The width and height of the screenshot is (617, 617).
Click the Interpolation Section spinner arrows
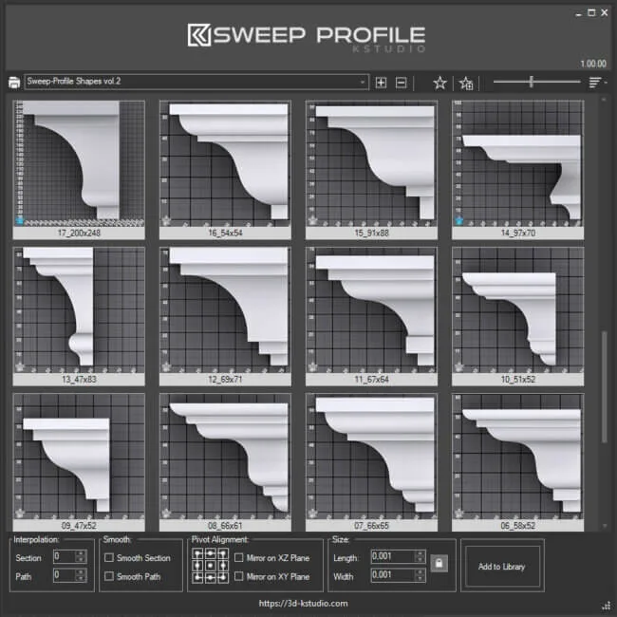click(x=82, y=557)
